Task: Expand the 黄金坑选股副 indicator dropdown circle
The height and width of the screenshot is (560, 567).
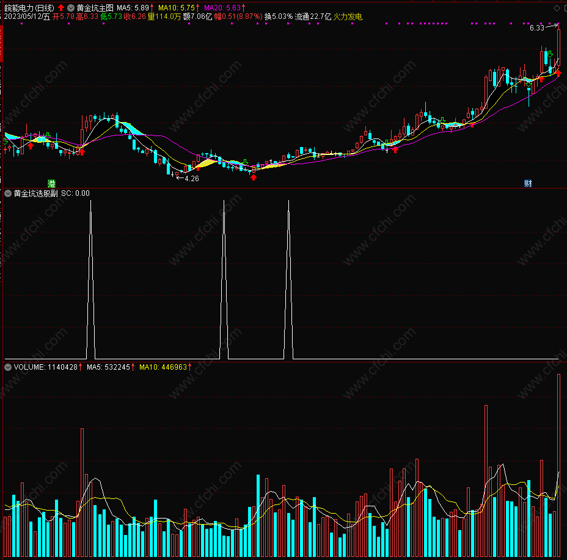Action: (x=8, y=193)
